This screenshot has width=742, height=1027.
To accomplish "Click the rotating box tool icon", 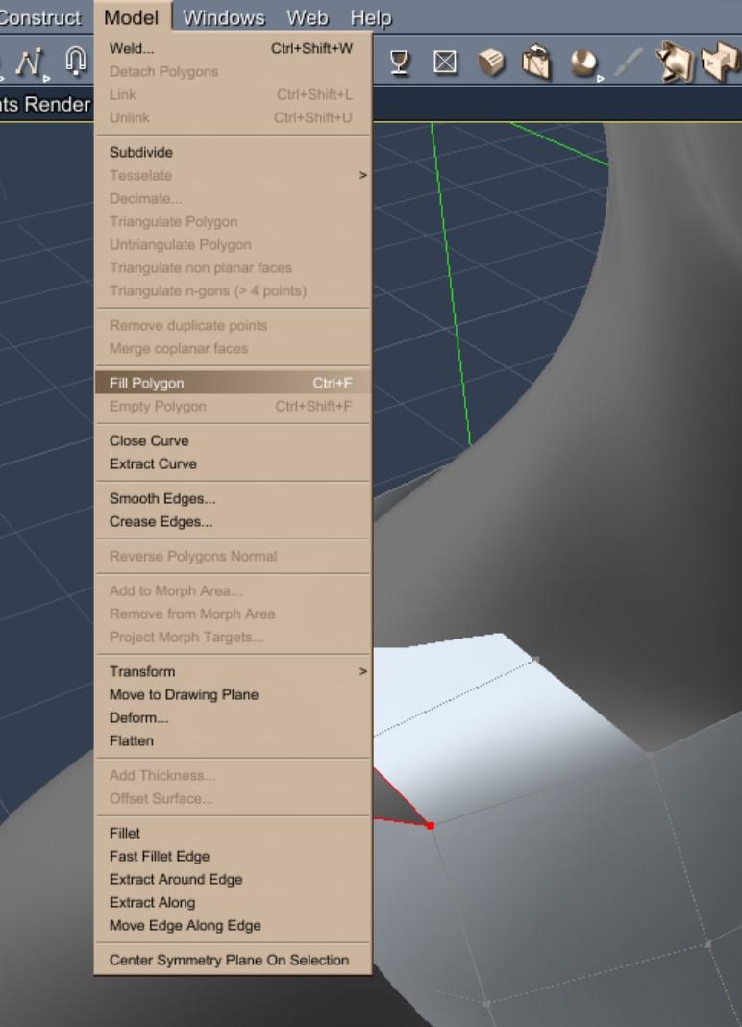I will click(536, 63).
